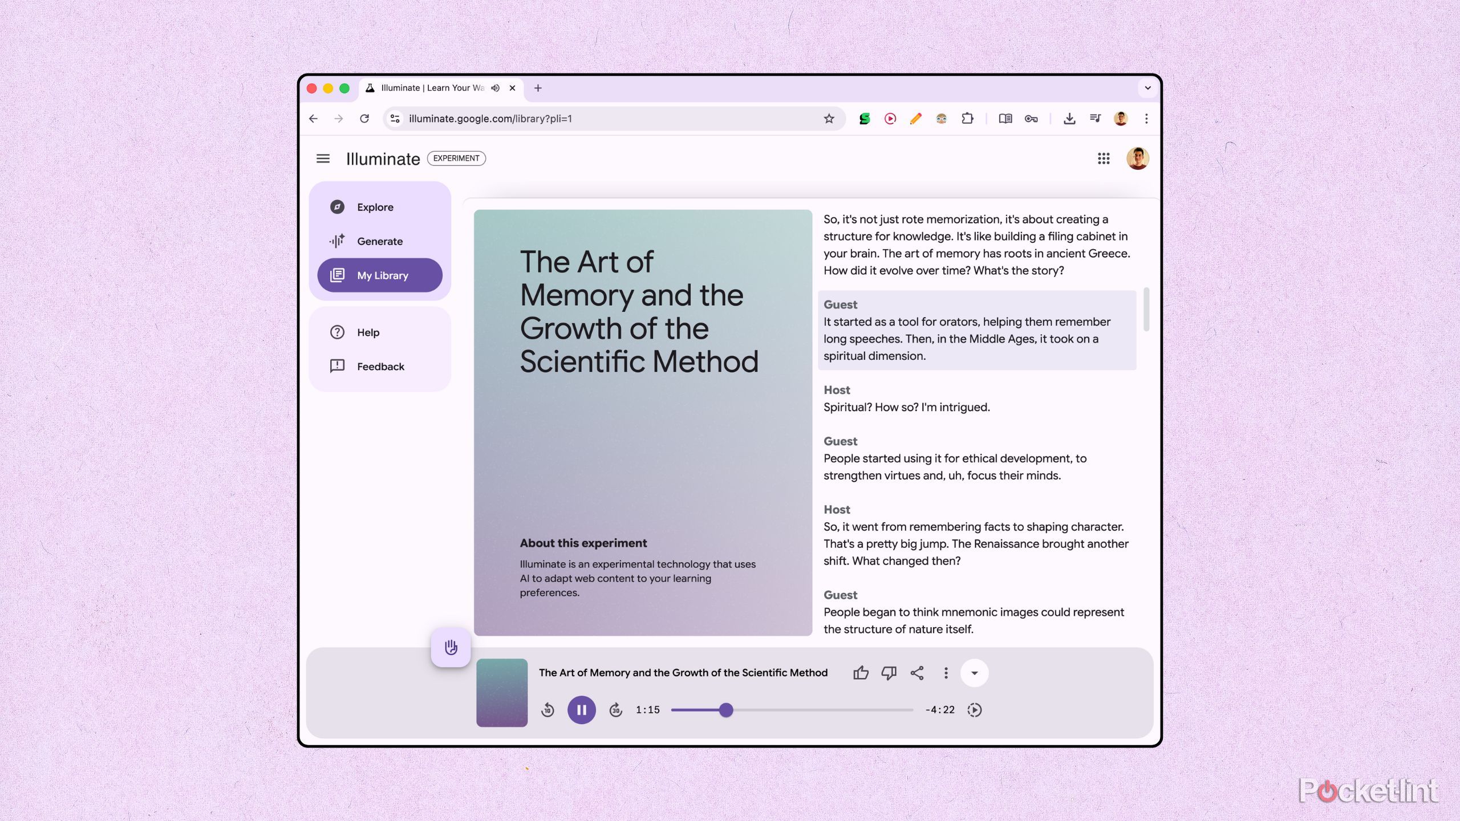Click the raise hand button
The width and height of the screenshot is (1460, 821).
(451, 648)
